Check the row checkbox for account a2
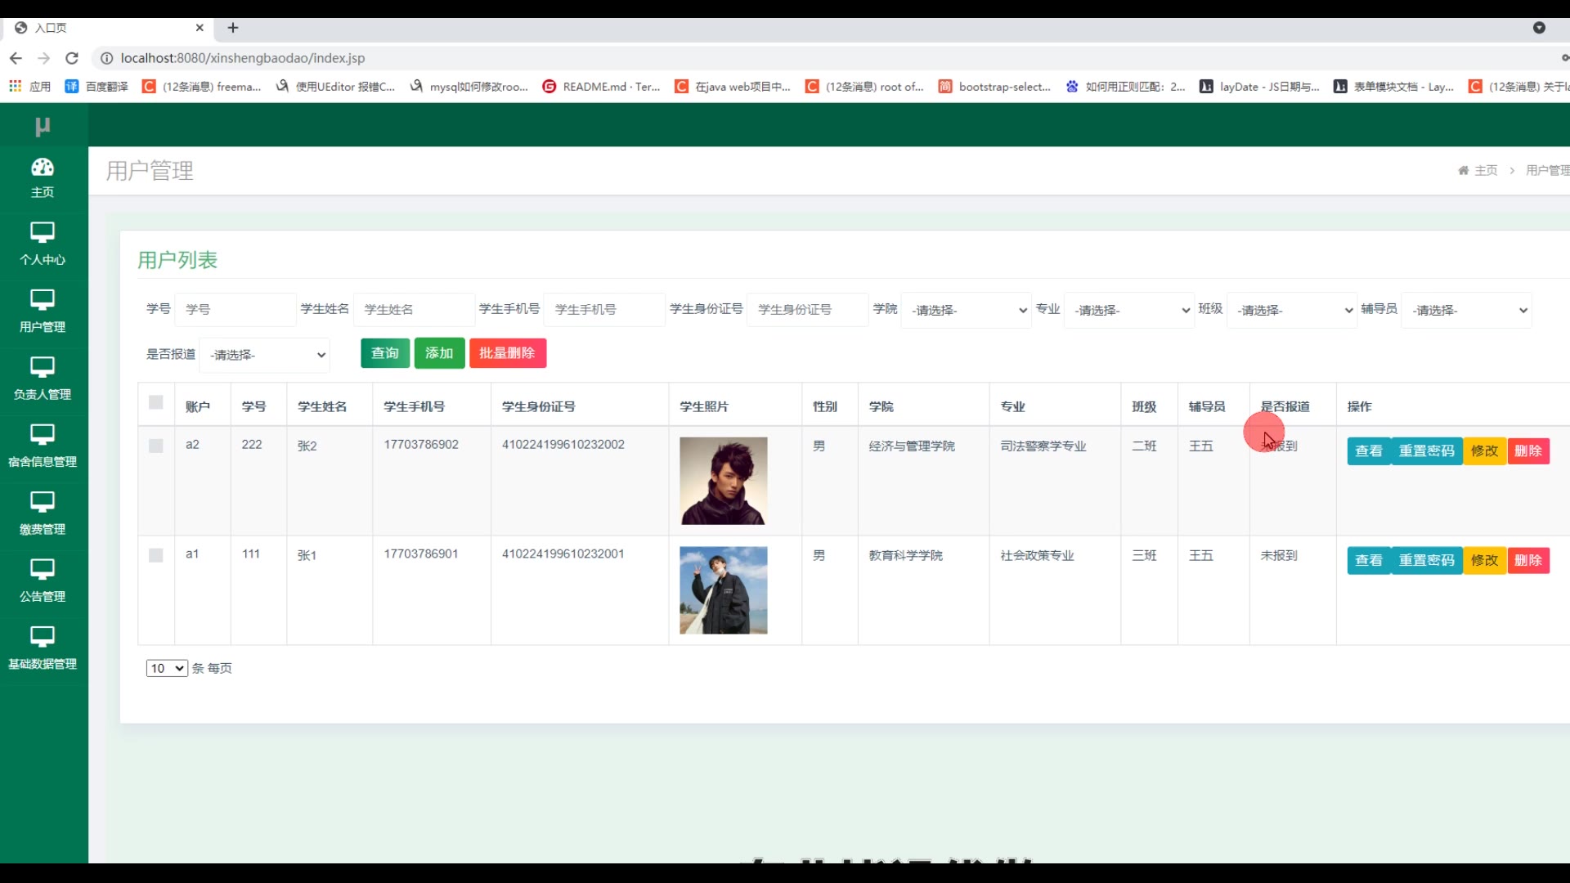Viewport: 1570px width, 883px height. click(x=156, y=446)
